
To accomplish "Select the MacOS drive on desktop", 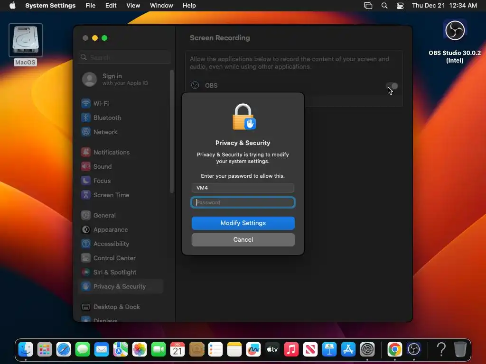I will click(x=26, y=45).
